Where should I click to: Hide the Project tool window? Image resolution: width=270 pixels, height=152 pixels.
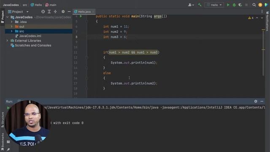coord(69,11)
